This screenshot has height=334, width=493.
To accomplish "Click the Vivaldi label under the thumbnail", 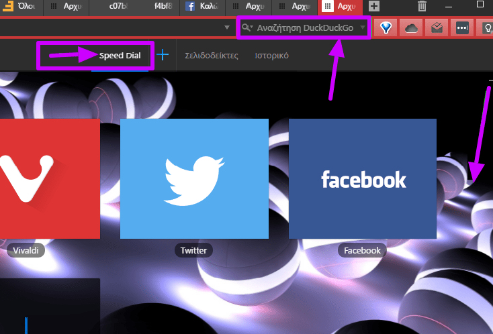I will click(26, 251).
